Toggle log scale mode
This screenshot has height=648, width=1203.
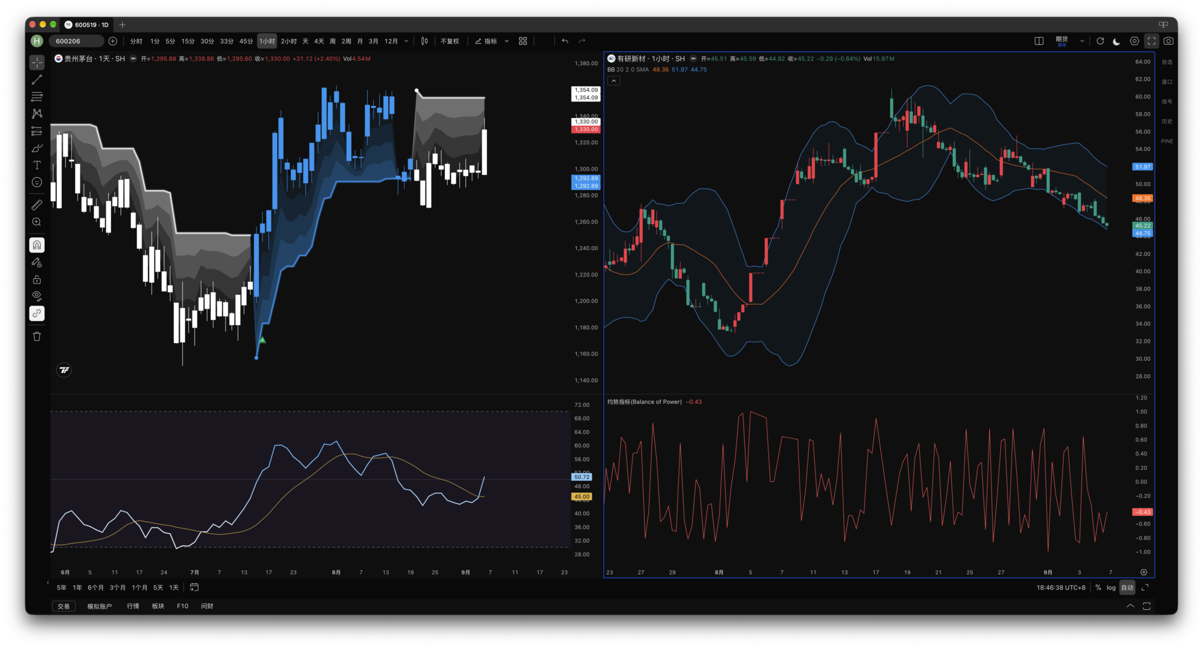[1111, 588]
